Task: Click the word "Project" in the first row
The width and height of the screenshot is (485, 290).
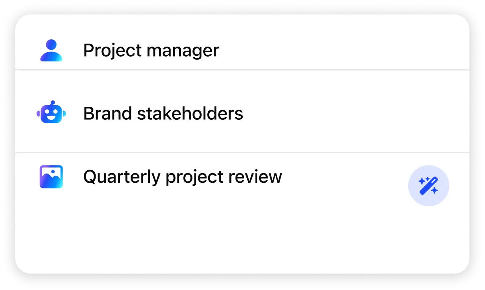Action: tap(113, 51)
